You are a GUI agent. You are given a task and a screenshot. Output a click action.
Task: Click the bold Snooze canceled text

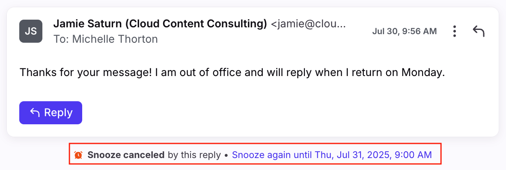(126, 155)
